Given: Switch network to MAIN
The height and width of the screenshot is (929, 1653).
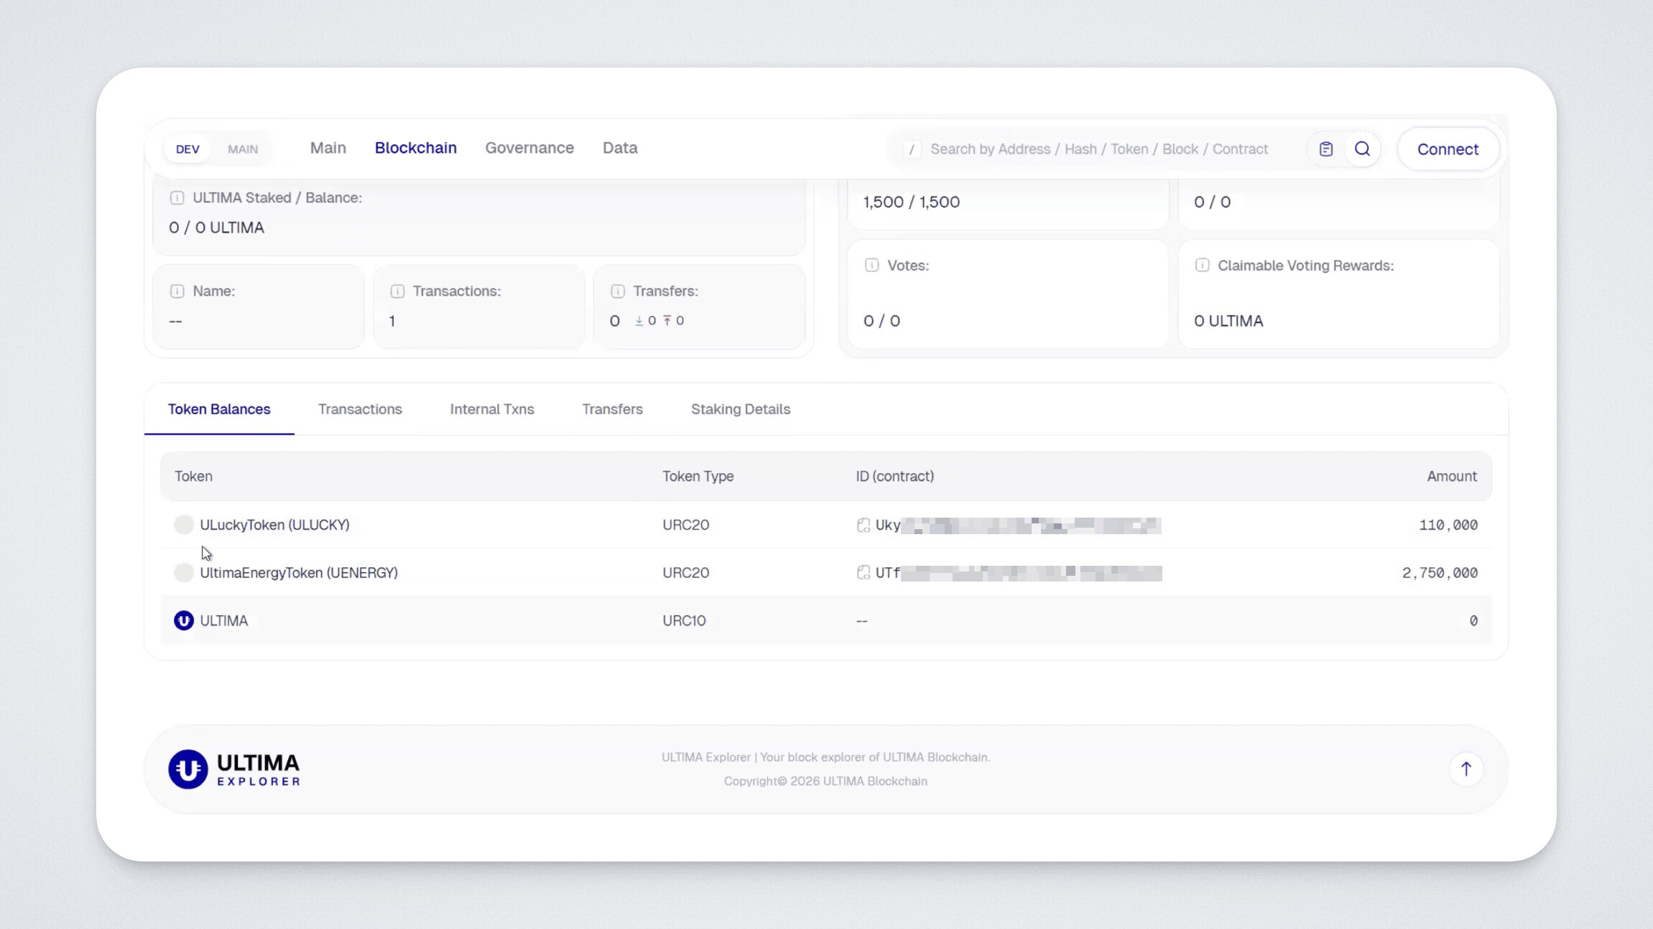Looking at the screenshot, I should click(243, 149).
